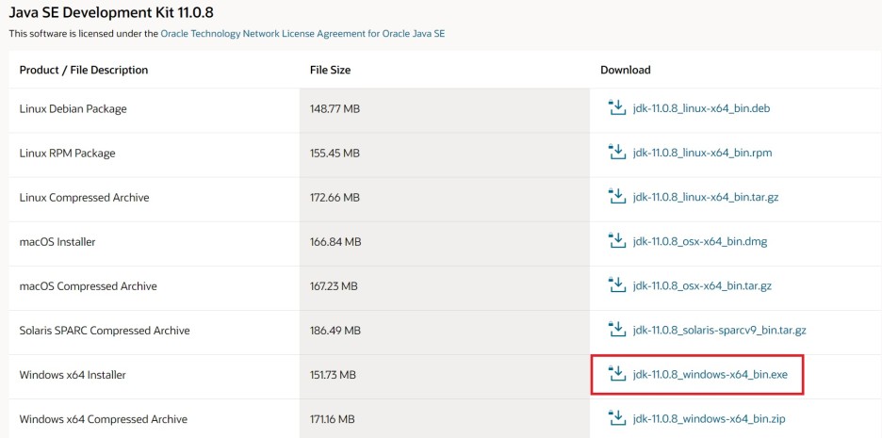Click the Java SE Development Kit 11.0.8 heading
The image size is (882, 438).
111,12
